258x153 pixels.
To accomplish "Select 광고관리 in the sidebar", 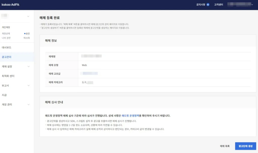I will (x=10, y=57).
